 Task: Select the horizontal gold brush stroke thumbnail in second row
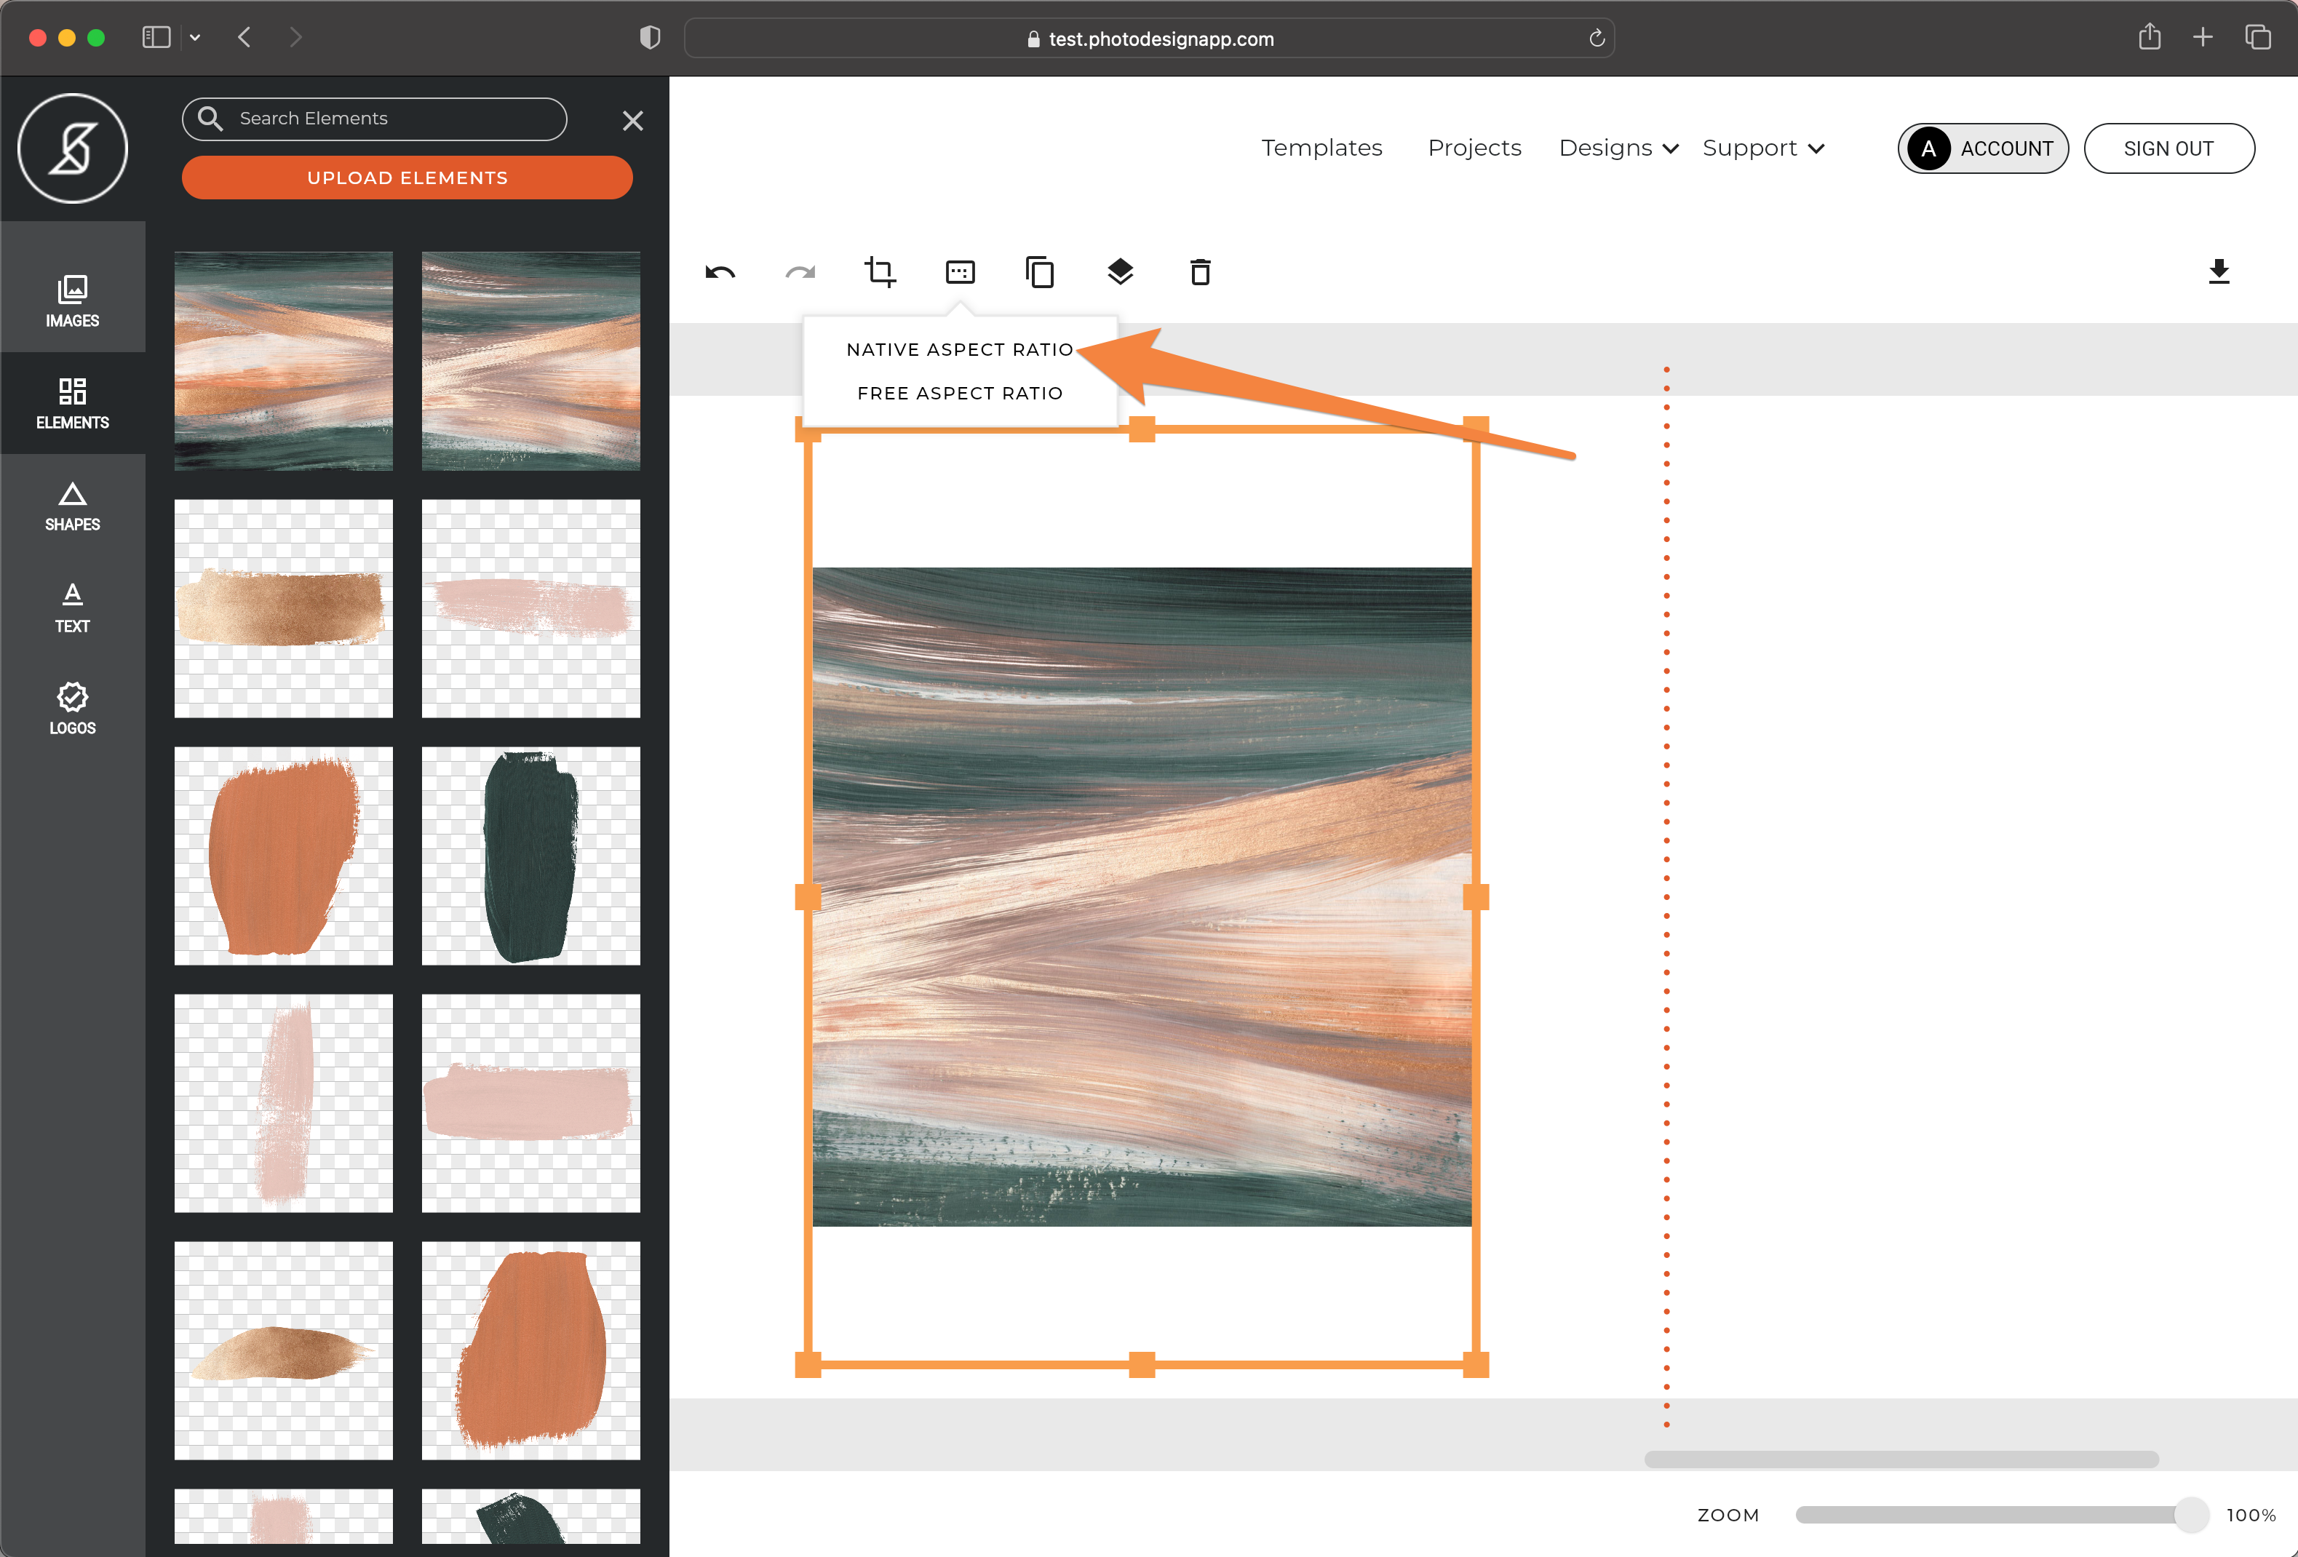tap(284, 608)
